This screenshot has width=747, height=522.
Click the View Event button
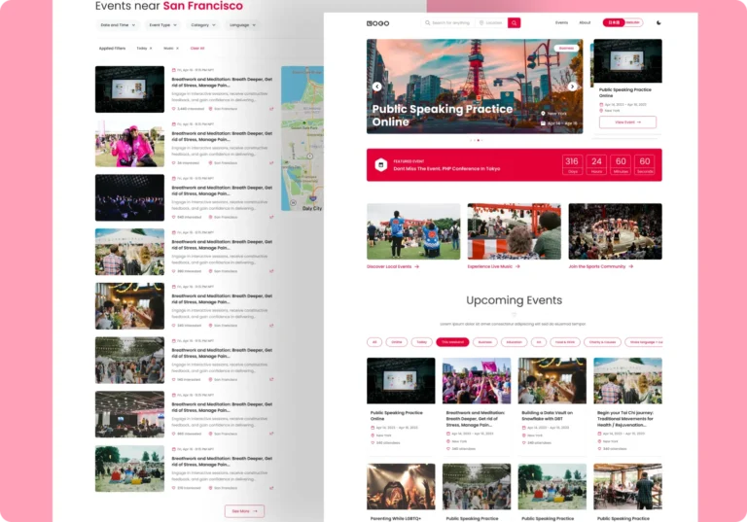point(627,122)
